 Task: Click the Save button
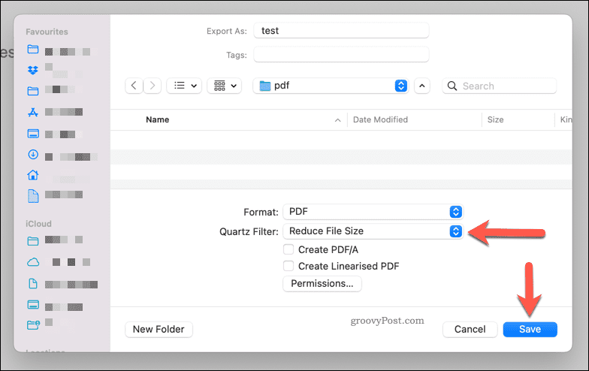click(530, 329)
